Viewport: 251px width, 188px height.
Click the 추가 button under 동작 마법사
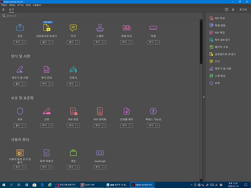(45, 167)
